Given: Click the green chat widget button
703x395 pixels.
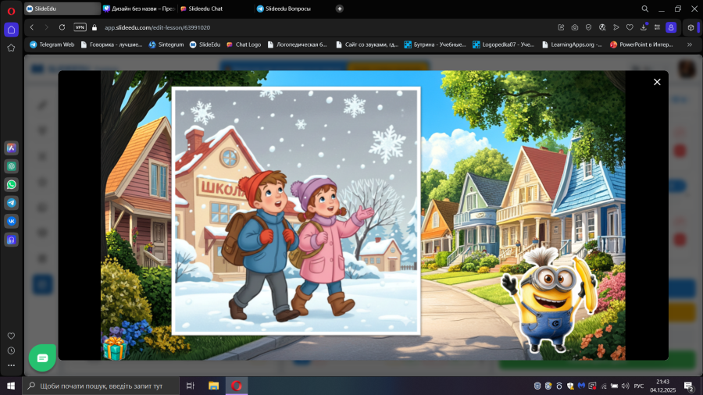Looking at the screenshot, I should click(42, 358).
